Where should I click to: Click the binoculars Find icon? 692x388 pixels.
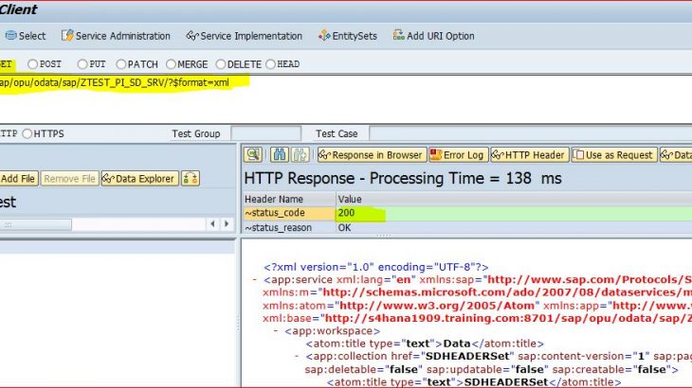(x=280, y=155)
